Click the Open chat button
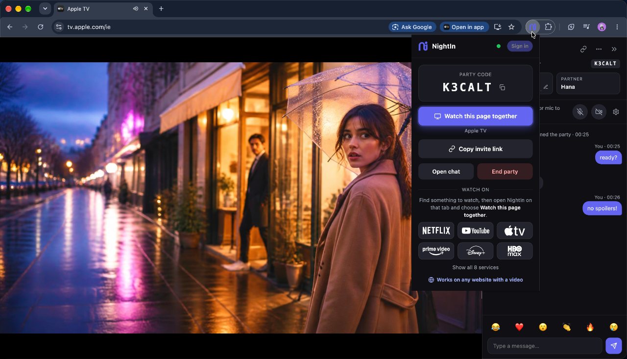The height and width of the screenshot is (359, 627). pyautogui.click(x=446, y=172)
